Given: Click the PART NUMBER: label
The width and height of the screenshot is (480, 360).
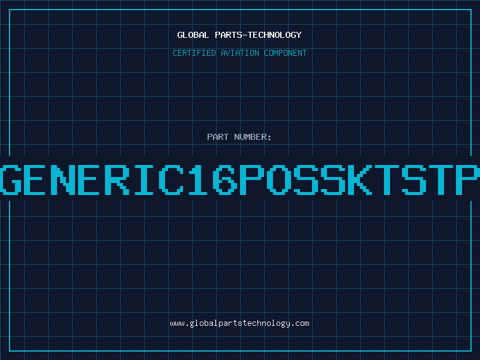Looking at the screenshot, I should (239, 137).
